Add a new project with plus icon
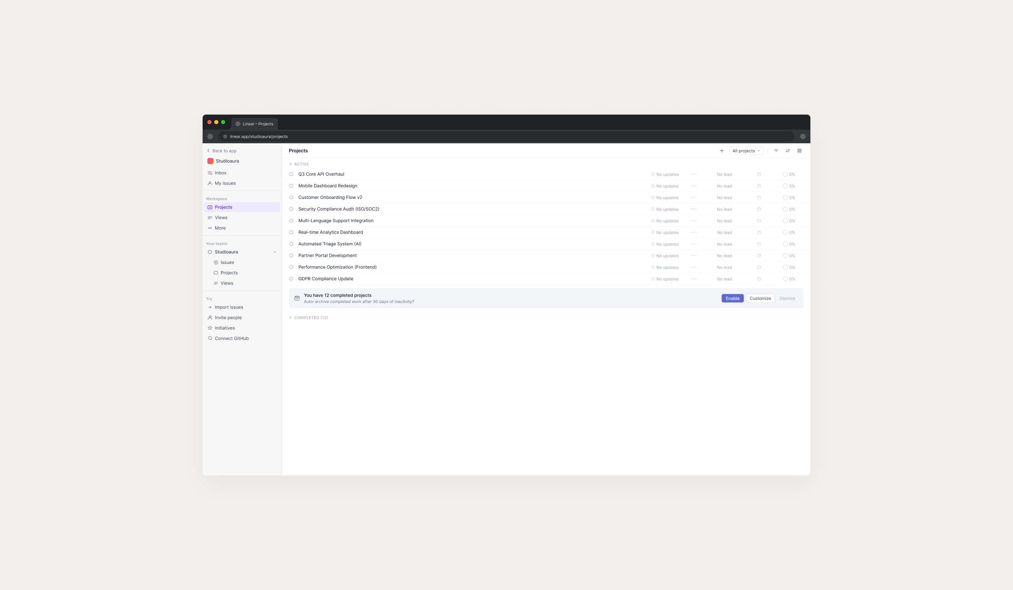 click(722, 151)
